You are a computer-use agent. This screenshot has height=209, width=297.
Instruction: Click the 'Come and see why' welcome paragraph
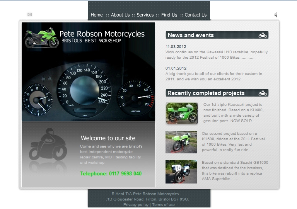pos(111,155)
